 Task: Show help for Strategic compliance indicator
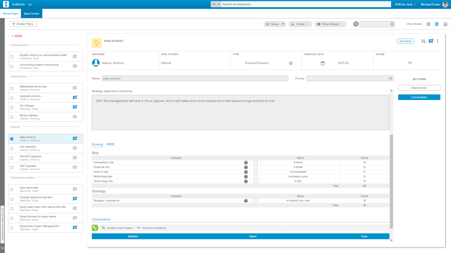click(246, 201)
